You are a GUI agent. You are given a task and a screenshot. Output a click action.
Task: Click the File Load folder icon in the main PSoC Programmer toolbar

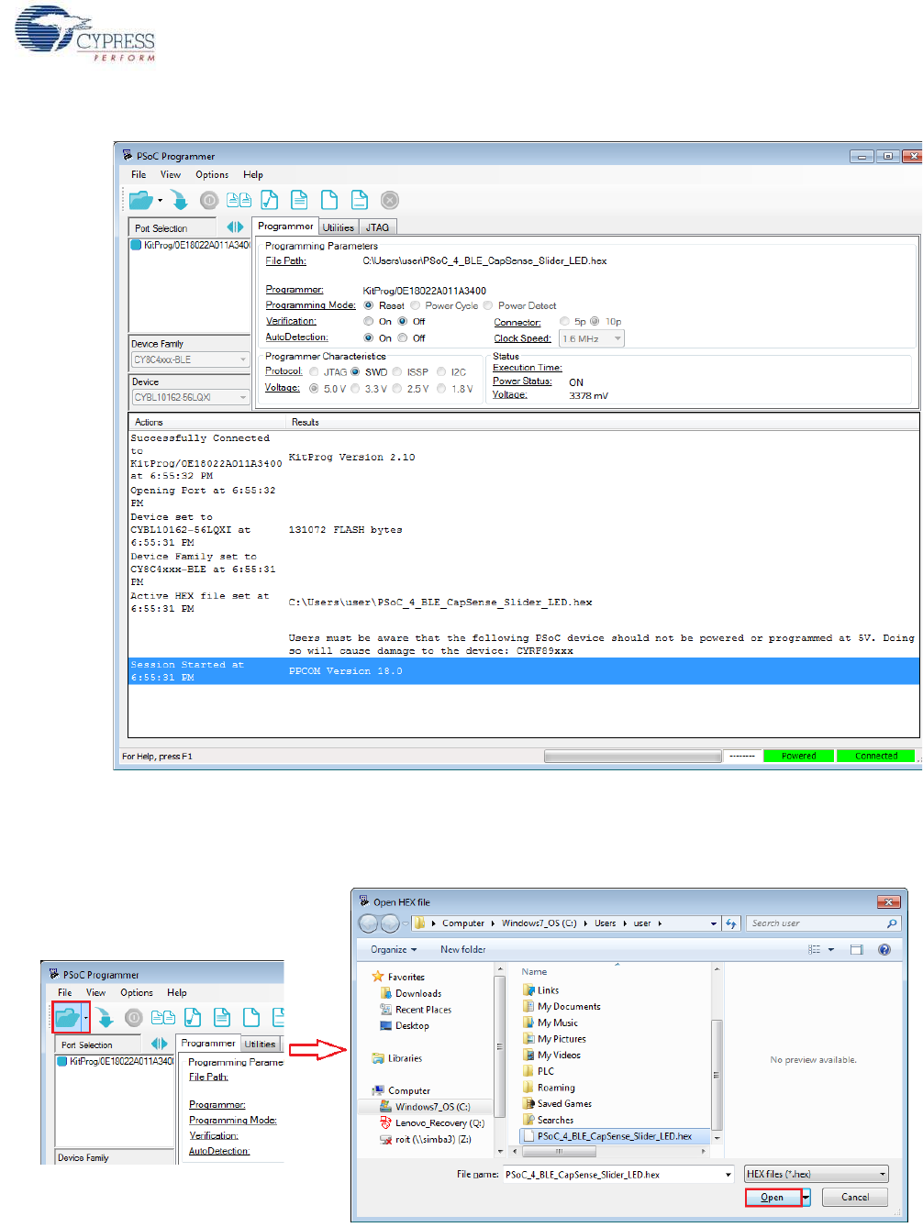coord(140,200)
